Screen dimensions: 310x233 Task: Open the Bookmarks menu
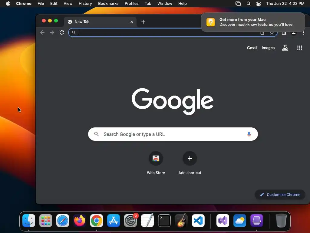coord(108,3)
